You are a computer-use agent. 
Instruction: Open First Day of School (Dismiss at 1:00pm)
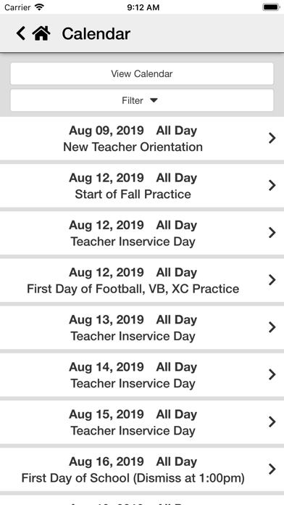(x=142, y=469)
